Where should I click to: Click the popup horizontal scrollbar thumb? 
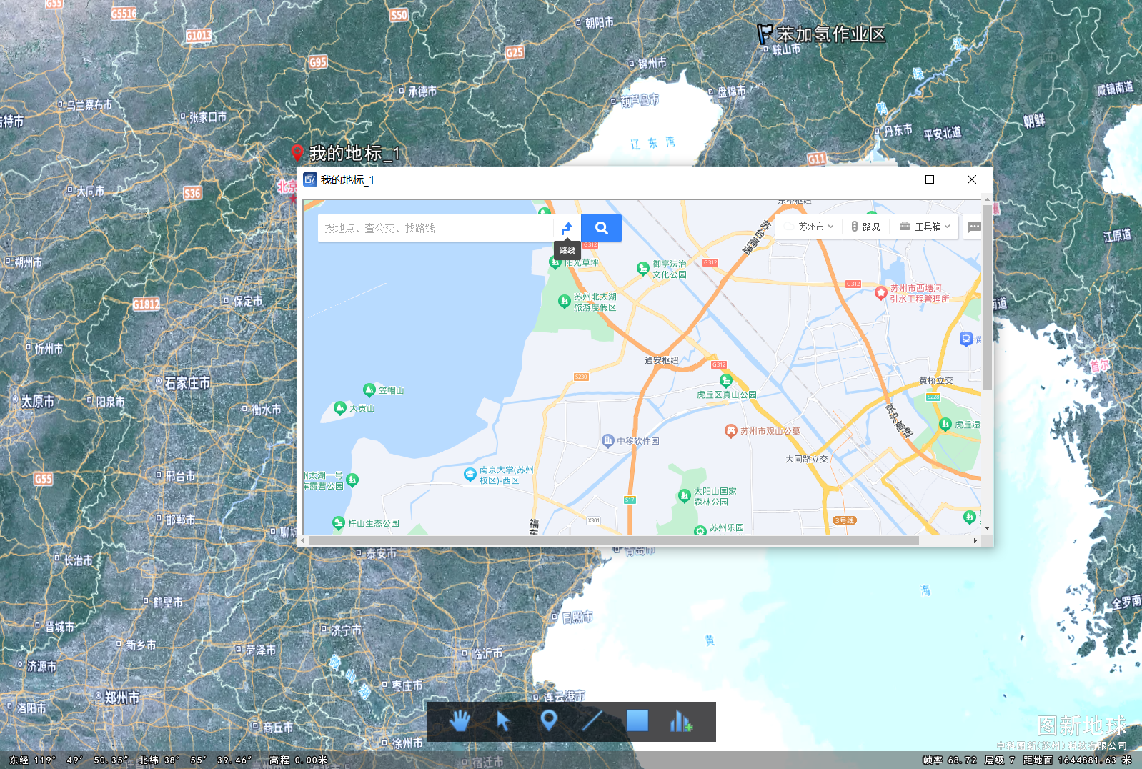pos(613,541)
